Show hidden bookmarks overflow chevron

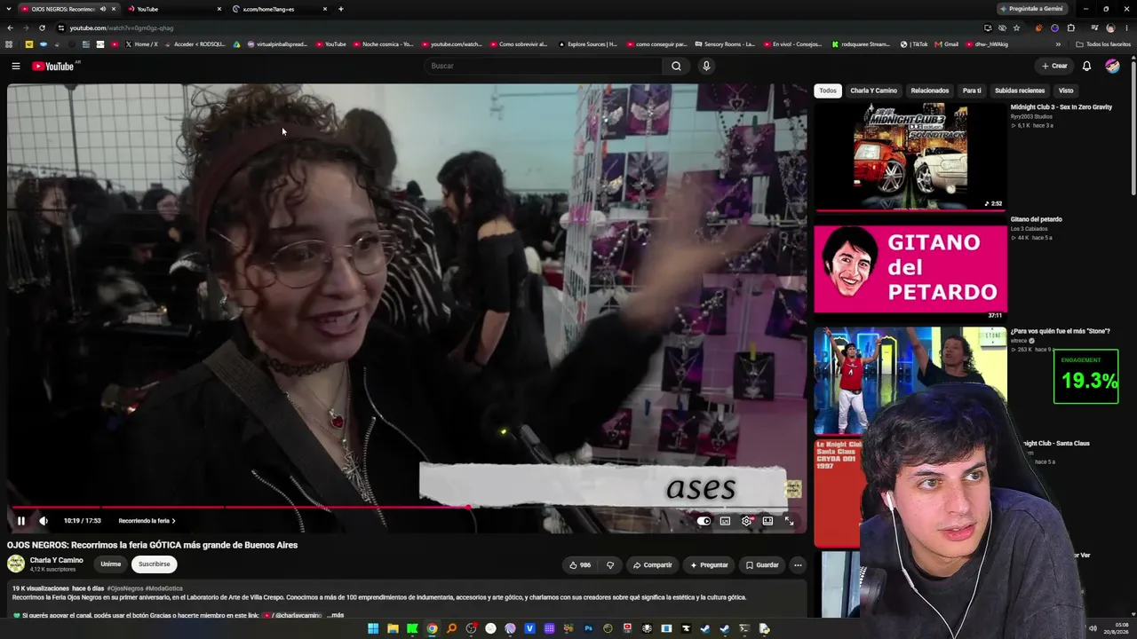(x=1058, y=43)
